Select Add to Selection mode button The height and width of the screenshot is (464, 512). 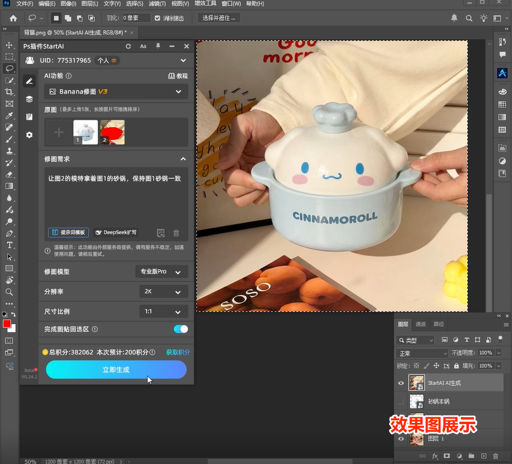pyautogui.click(x=68, y=18)
